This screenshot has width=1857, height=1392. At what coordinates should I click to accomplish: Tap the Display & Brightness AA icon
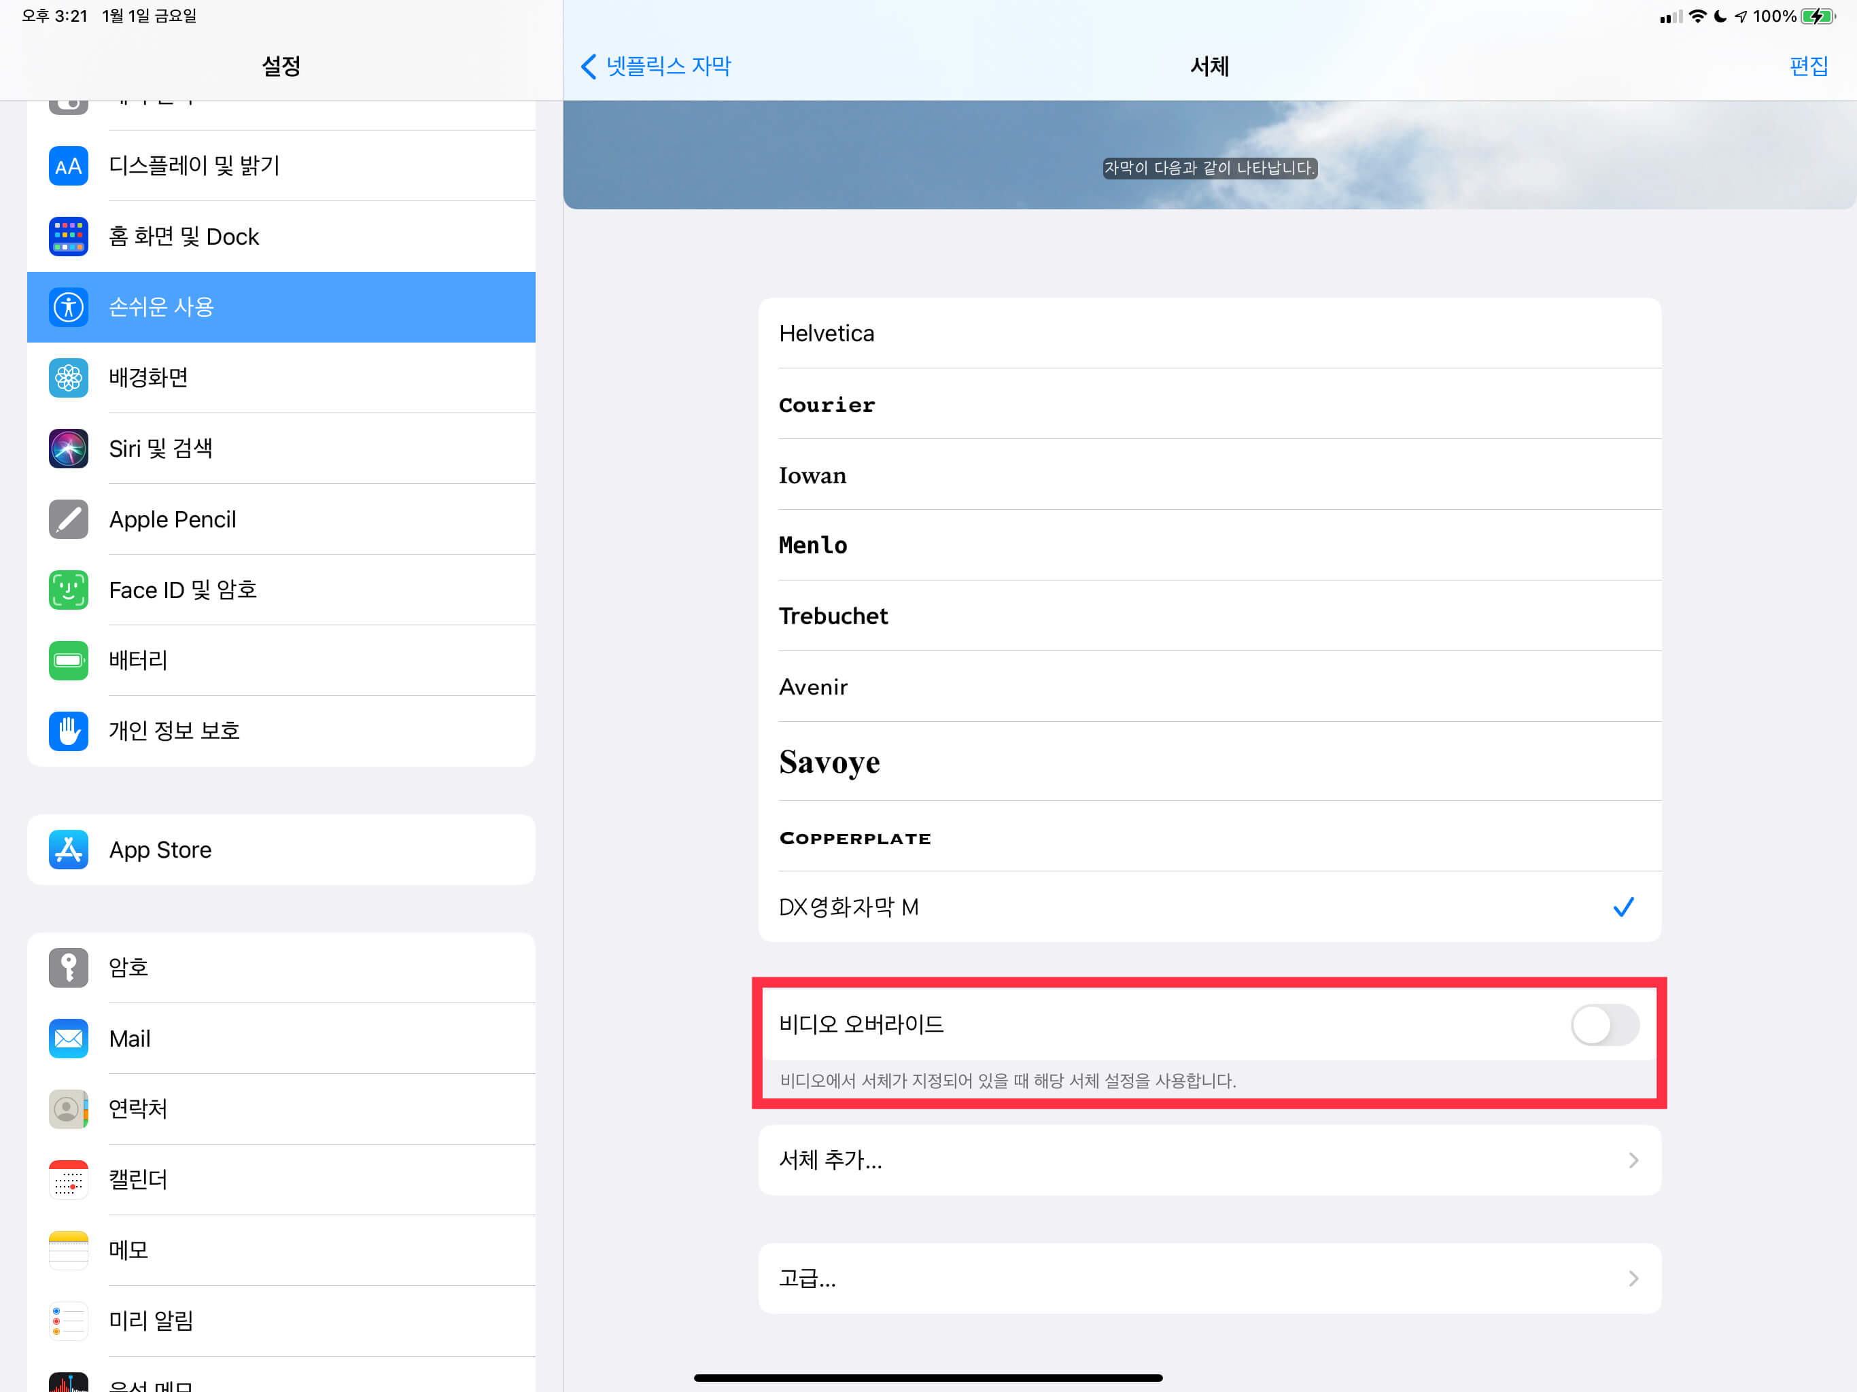[x=68, y=165]
